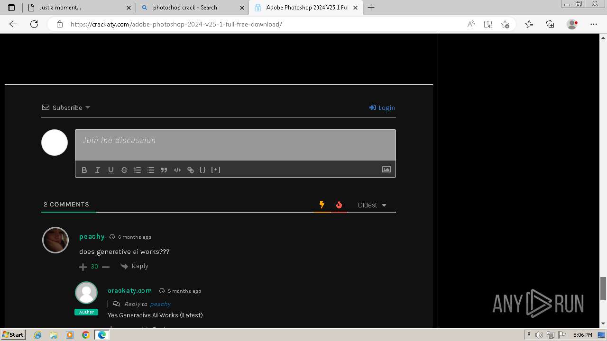Click the volume speaker tray icon
The image size is (607, 341).
click(x=539, y=335)
